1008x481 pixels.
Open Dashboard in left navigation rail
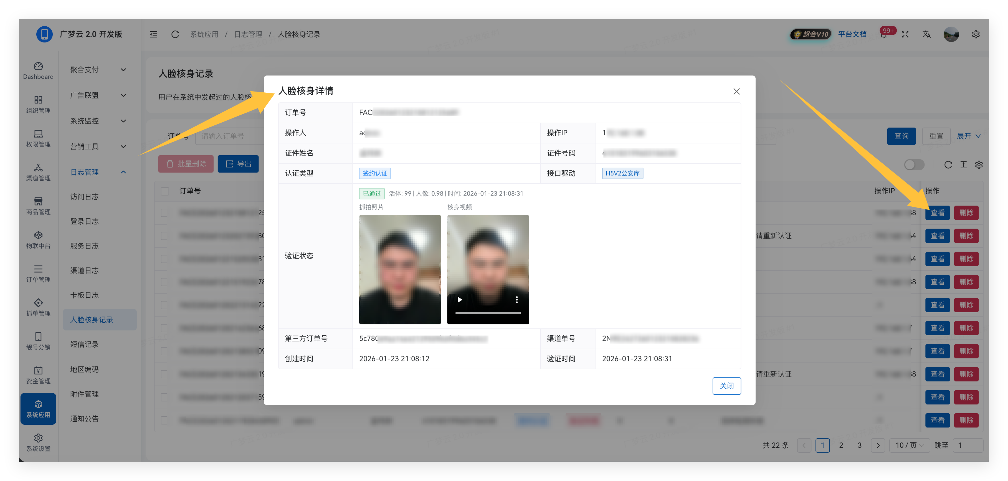click(x=38, y=70)
